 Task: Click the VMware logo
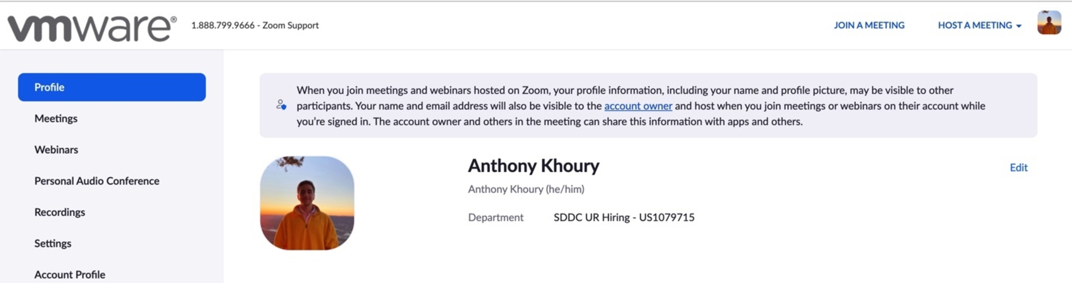(92, 27)
